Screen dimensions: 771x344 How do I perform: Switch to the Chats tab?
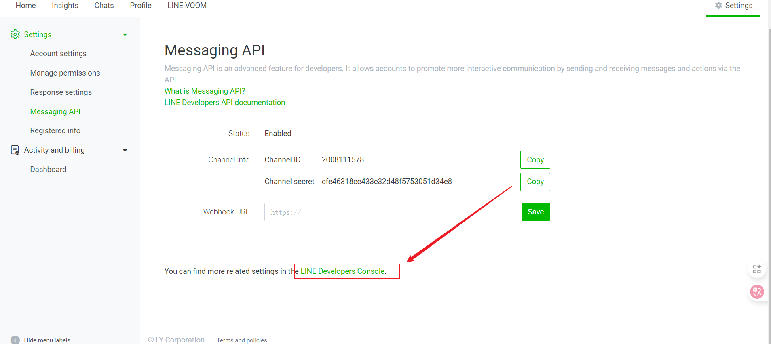click(104, 6)
